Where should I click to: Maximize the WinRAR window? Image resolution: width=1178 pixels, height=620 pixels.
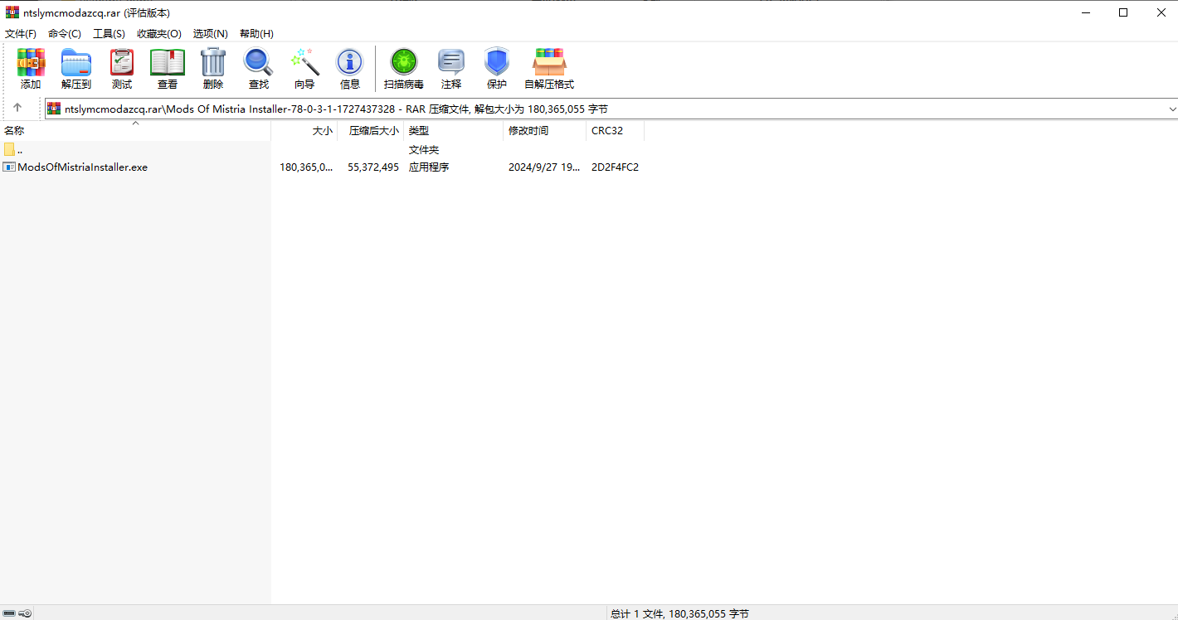(1123, 12)
